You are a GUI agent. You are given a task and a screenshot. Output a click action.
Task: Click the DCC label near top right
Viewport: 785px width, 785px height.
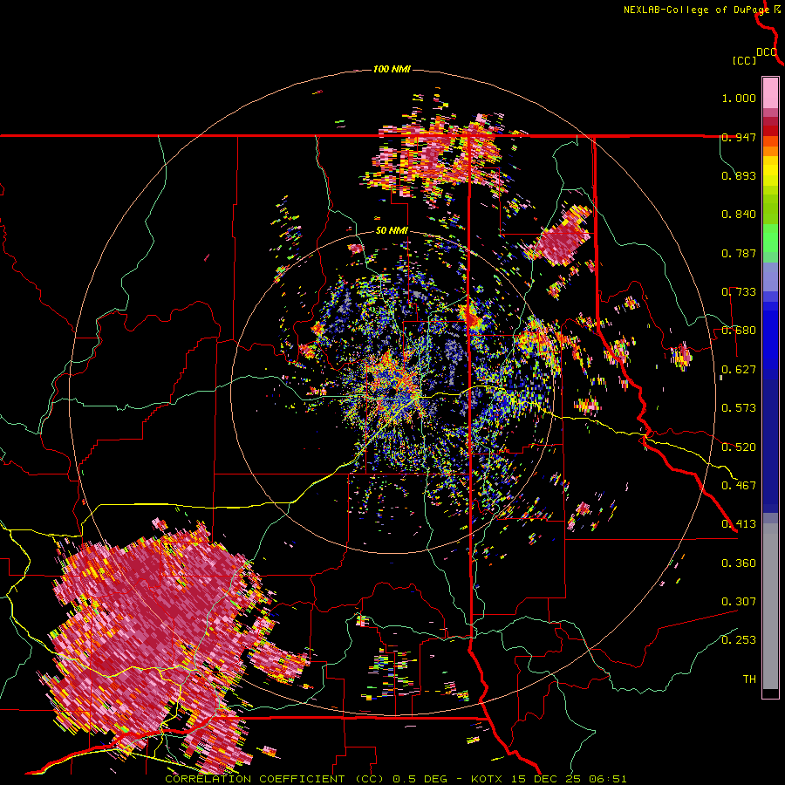[x=767, y=52]
